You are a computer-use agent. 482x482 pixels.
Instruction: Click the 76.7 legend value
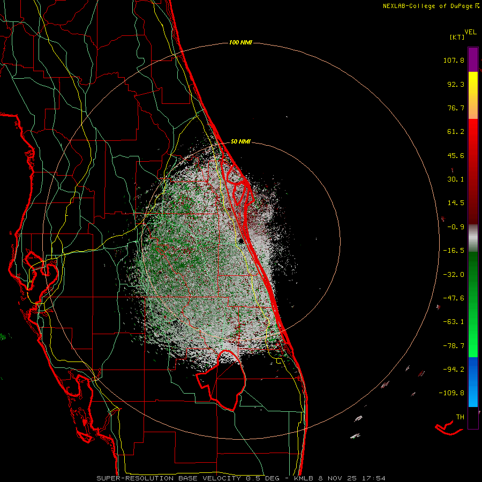456,108
